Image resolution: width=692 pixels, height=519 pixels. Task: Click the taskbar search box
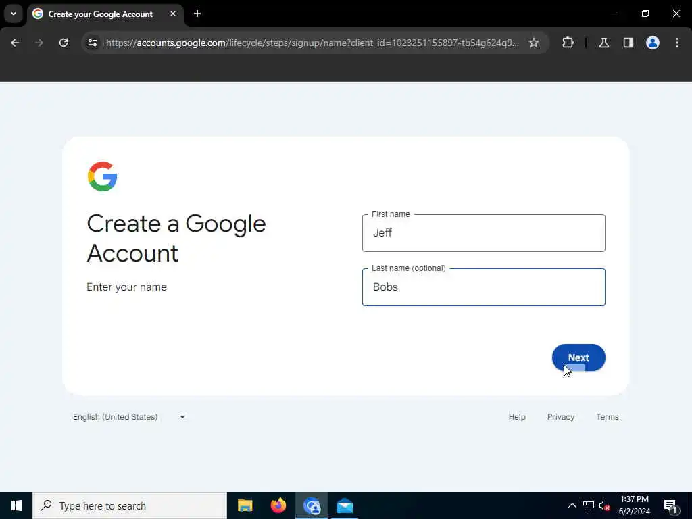130,505
